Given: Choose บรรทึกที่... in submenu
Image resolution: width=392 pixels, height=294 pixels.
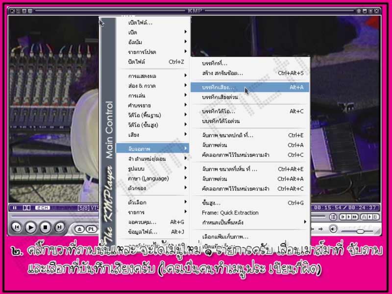Looking at the screenshot, I should click(x=250, y=63).
